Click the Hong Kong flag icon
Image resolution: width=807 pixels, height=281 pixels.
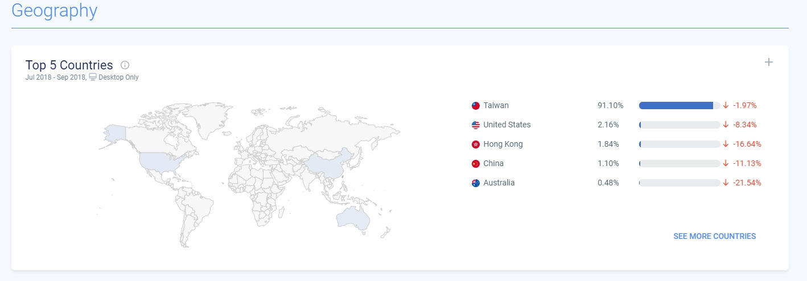[x=476, y=144]
